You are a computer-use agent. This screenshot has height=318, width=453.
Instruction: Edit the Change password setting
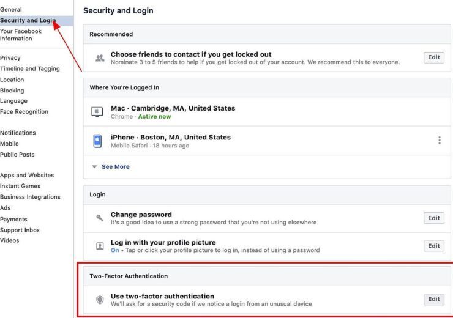[x=434, y=218]
